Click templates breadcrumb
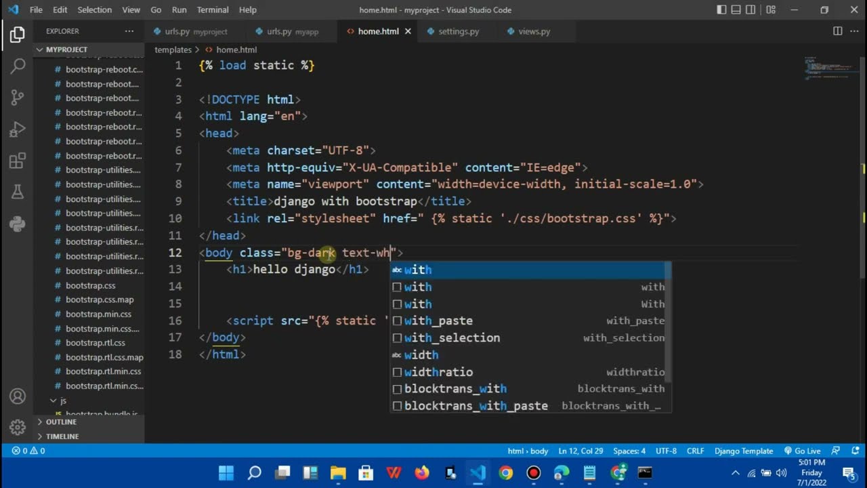 coord(173,49)
